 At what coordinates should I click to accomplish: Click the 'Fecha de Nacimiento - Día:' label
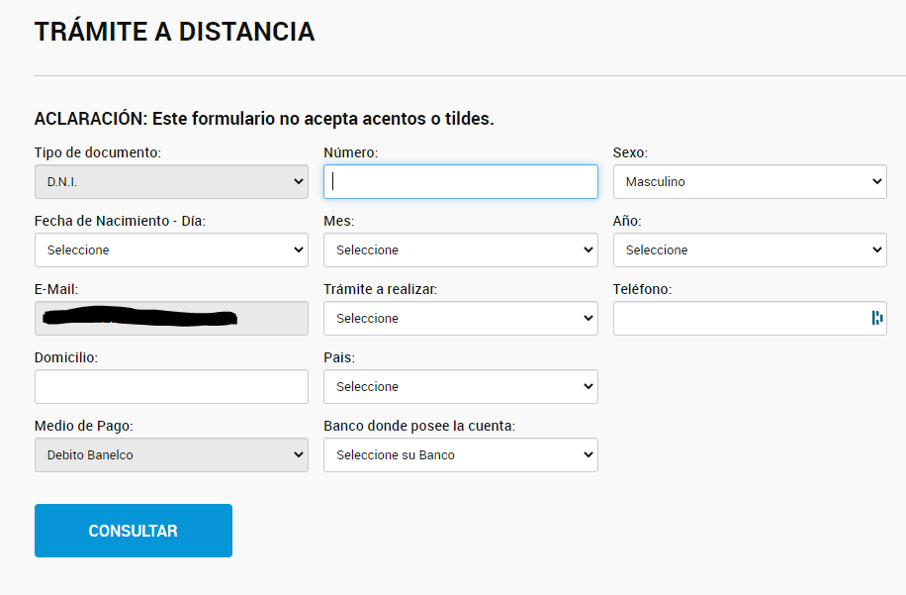tap(121, 221)
